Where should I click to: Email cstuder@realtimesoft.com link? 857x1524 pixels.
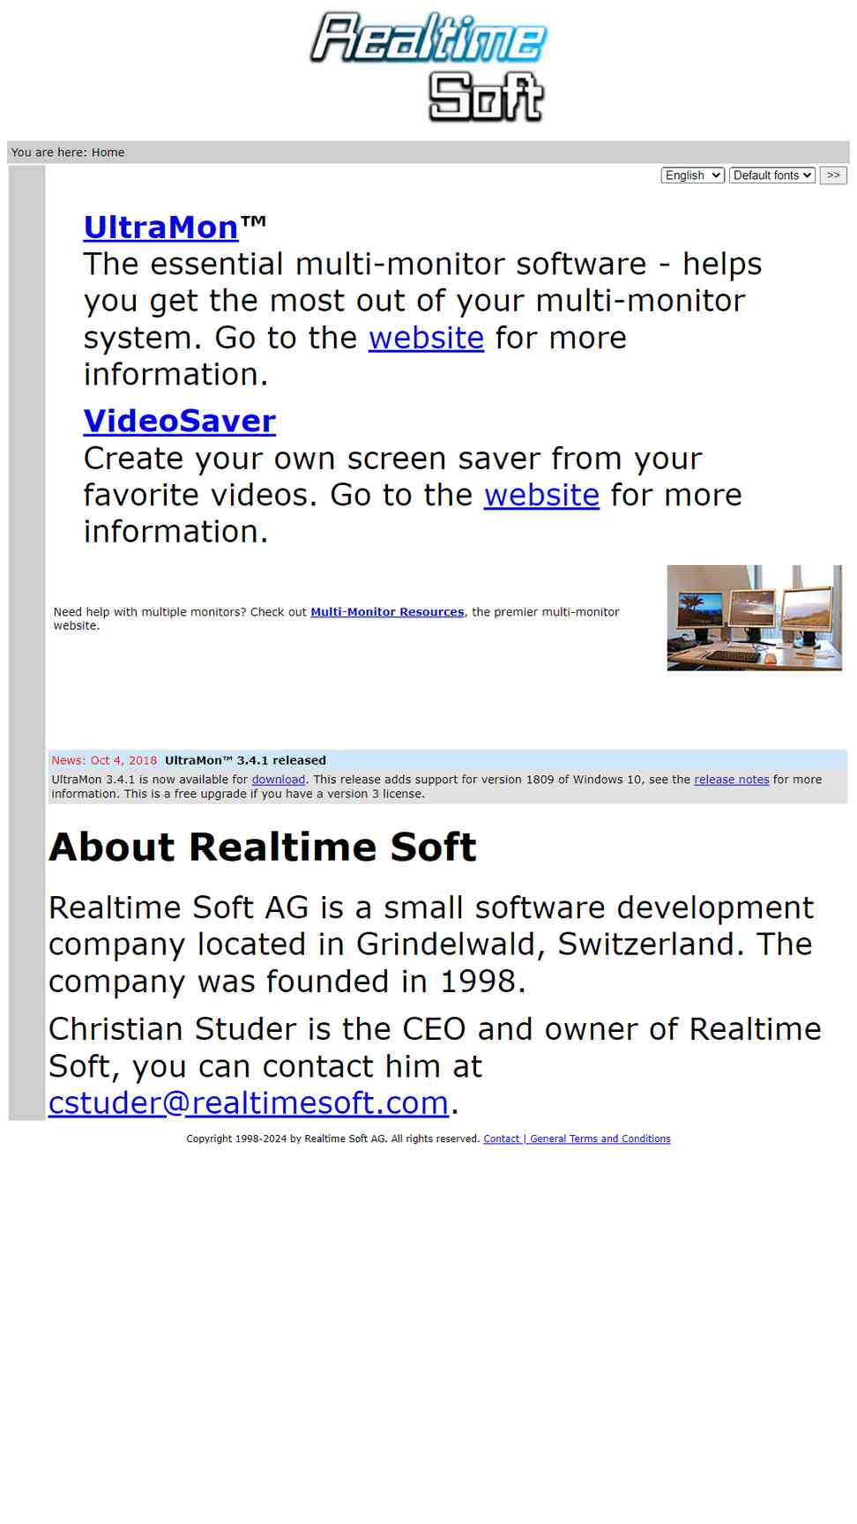click(249, 1103)
